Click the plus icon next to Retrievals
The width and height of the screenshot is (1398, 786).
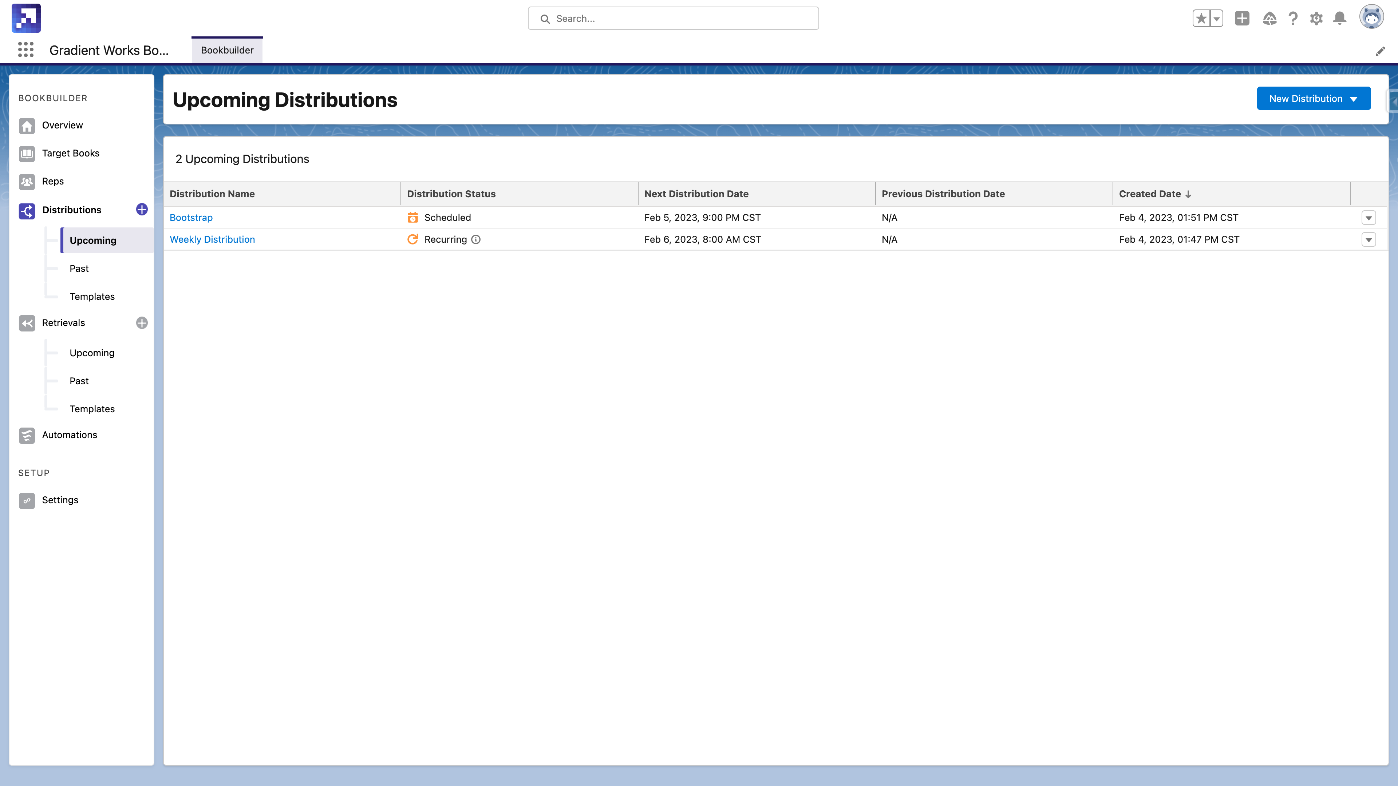pos(142,323)
